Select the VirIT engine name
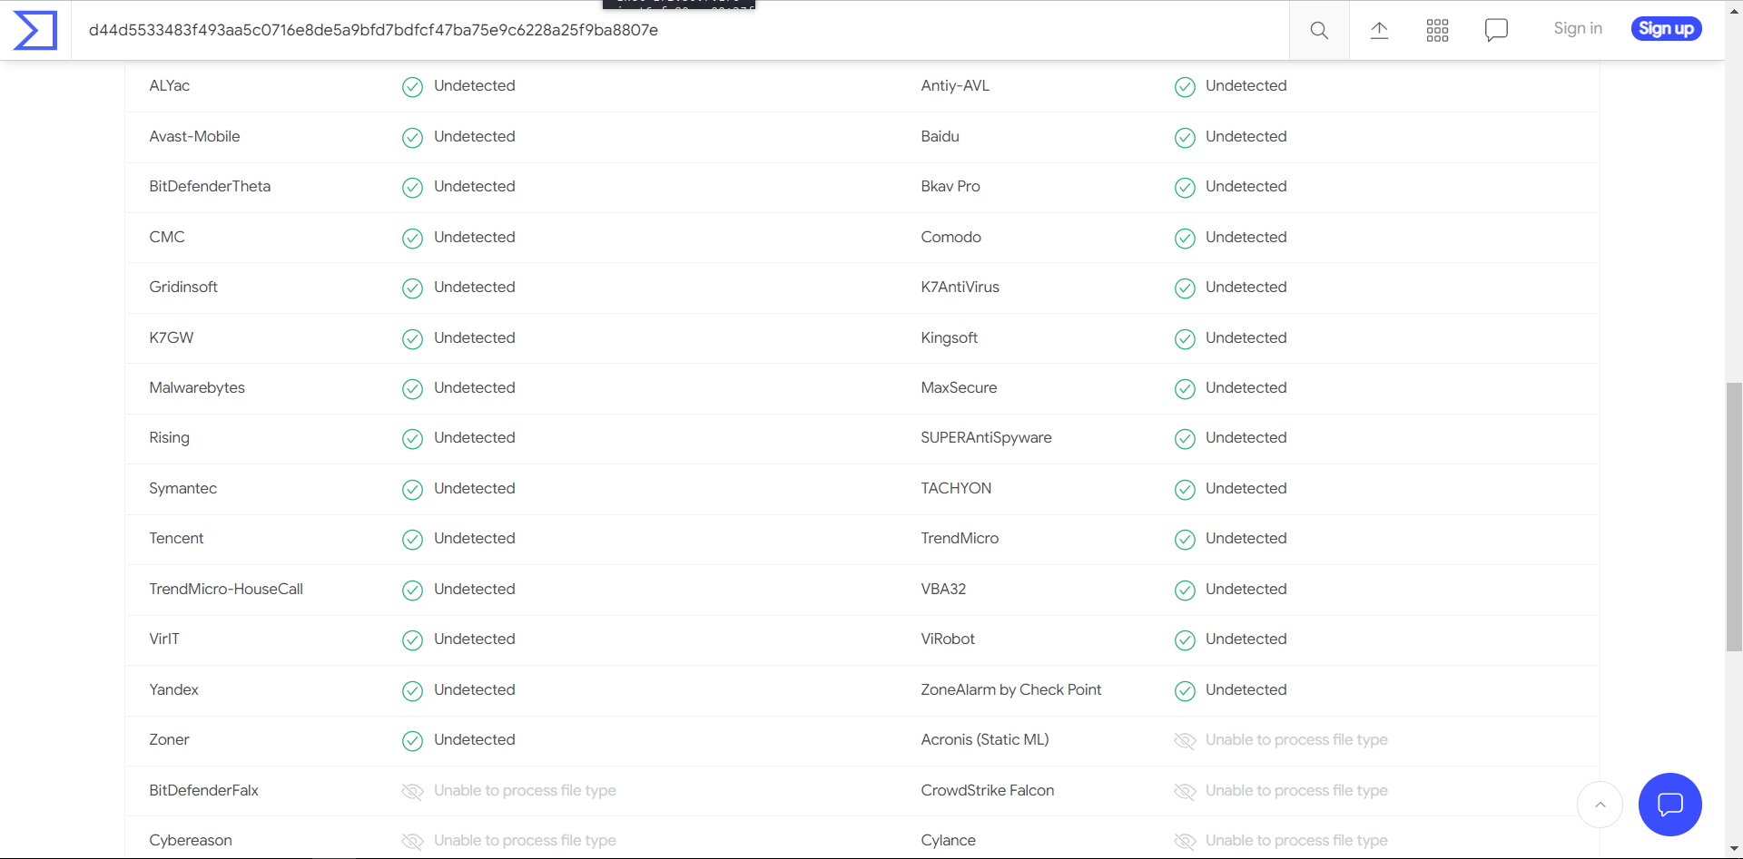 164,639
